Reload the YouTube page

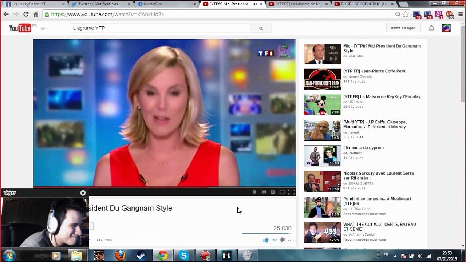[x=26, y=14]
